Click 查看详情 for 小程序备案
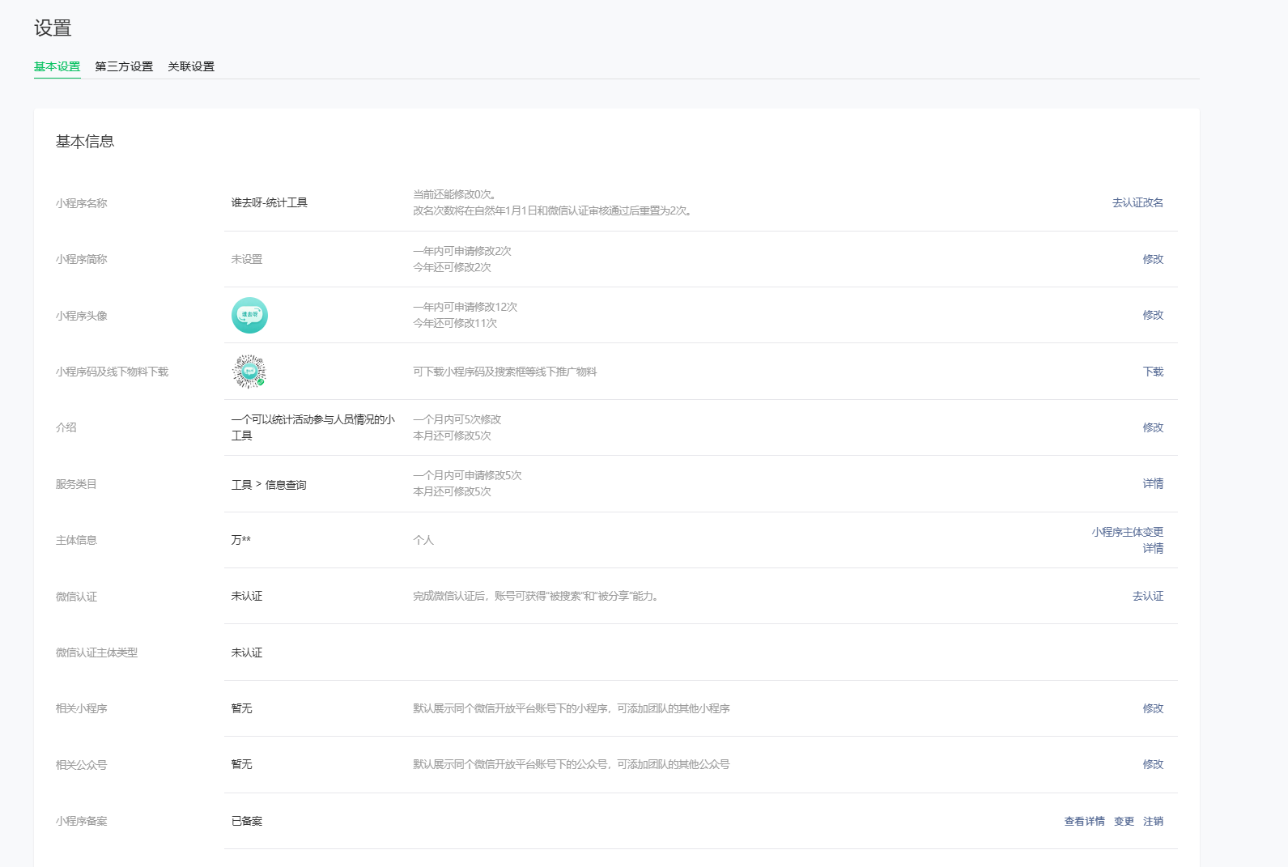 (1084, 821)
